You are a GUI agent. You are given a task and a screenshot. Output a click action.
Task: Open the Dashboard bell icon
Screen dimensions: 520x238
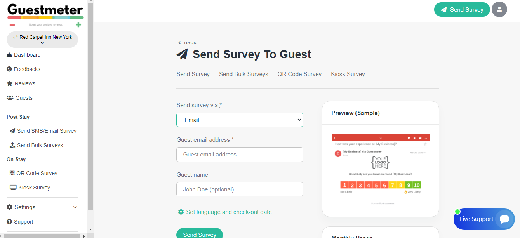(x=9, y=55)
